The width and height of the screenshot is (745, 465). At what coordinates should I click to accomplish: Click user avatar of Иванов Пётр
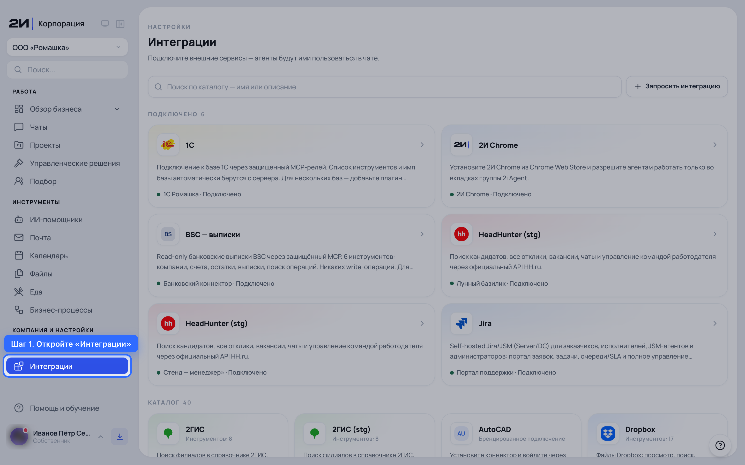[19, 437]
